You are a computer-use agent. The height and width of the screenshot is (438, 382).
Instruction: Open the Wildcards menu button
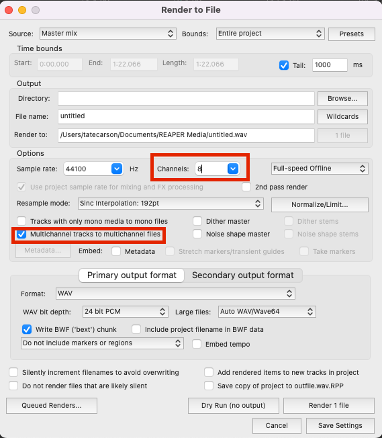click(342, 117)
